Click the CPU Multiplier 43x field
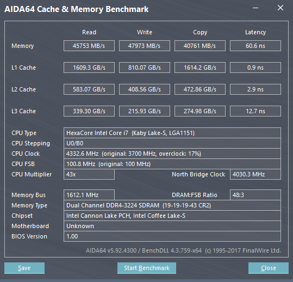This screenshot has height=282, width=293. pyautogui.click(x=89, y=174)
